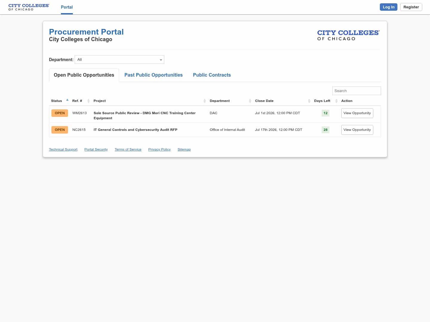The image size is (430, 322).
Task: View Opportunity for WM2613
Action: (x=357, y=113)
